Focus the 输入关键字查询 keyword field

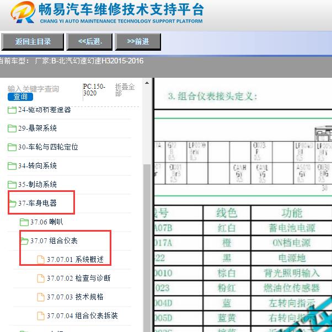(34, 89)
